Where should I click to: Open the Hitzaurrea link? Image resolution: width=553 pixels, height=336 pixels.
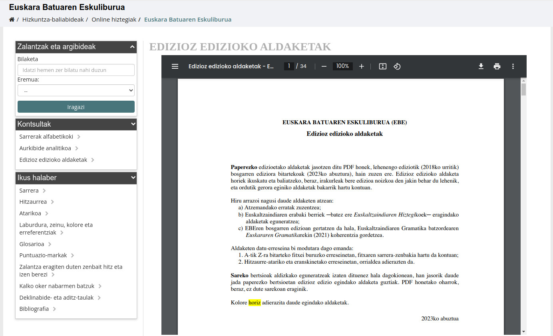[x=33, y=202]
